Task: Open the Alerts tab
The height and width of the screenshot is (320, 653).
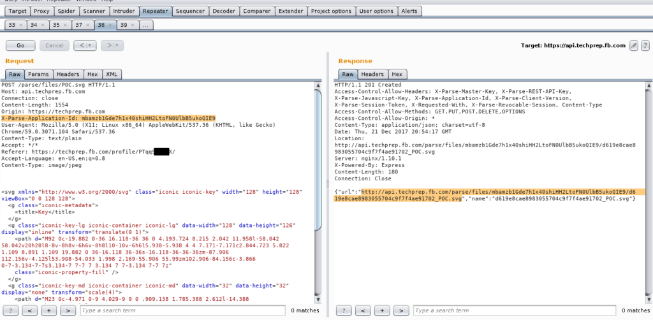Action: pyautogui.click(x=409, y=11)
